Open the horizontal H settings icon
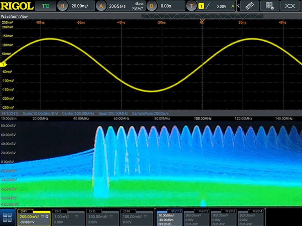 (62, 6)
